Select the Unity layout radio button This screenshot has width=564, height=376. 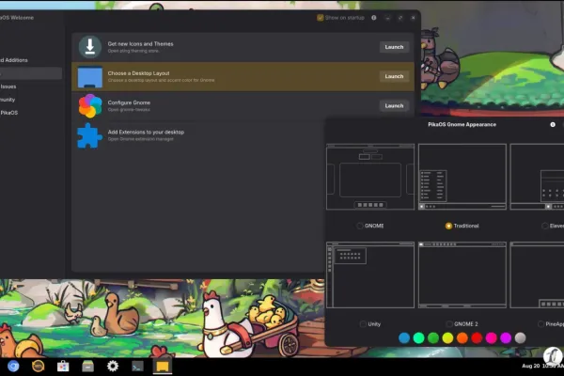tap(363, 323)
